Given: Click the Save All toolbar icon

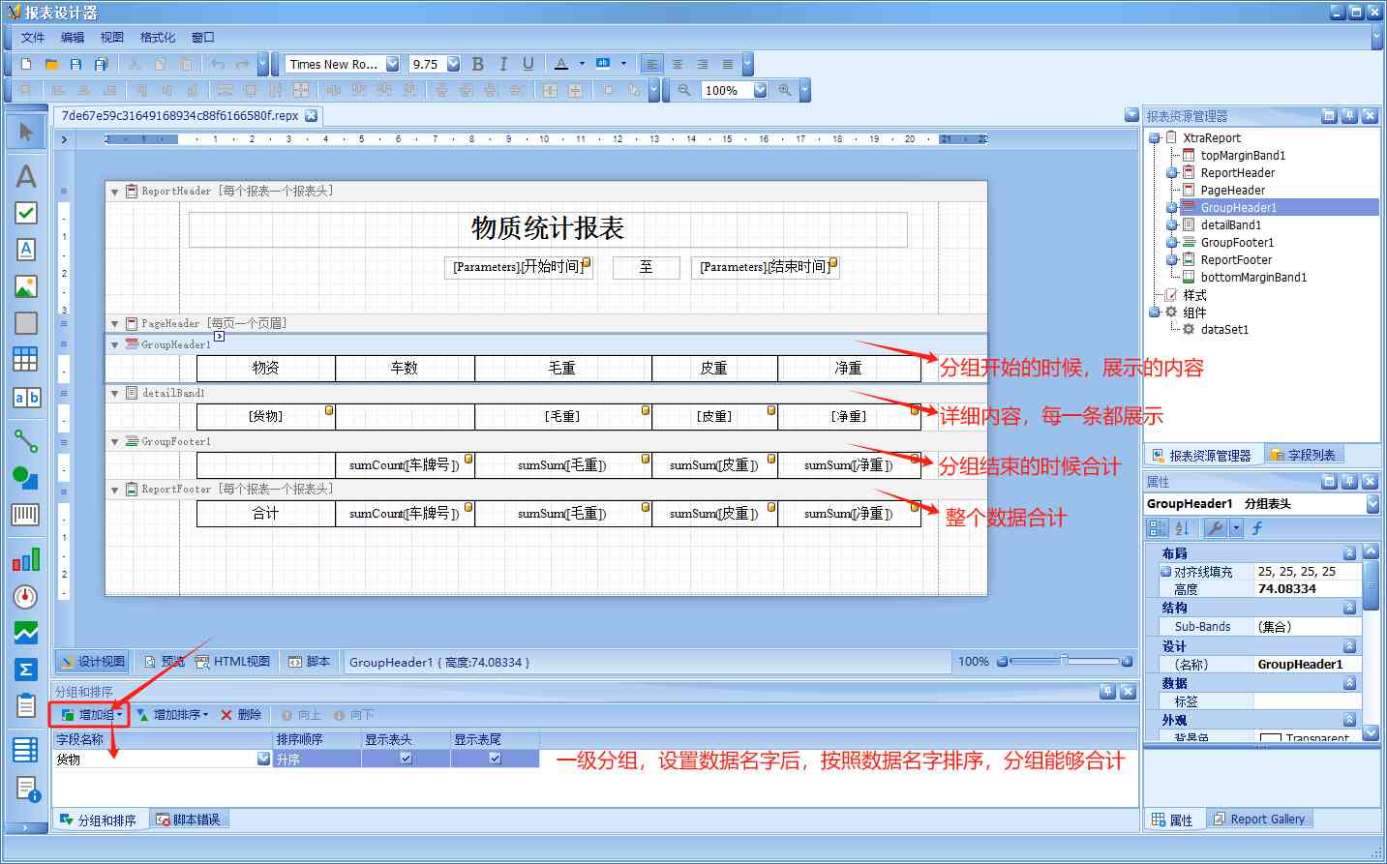Looking at the screenshot, I should tap(101, 65).
